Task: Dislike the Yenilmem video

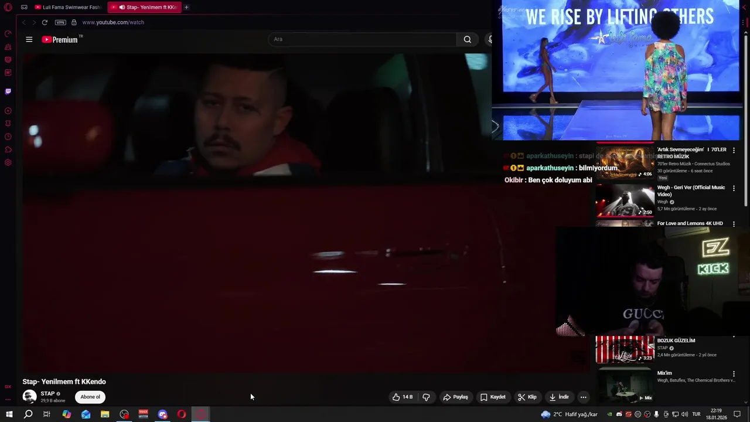Action: tap(426, 397)
